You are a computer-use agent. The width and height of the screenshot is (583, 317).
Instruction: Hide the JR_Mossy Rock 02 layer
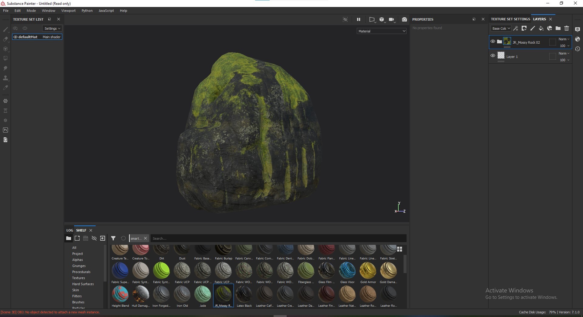(493, 41)
